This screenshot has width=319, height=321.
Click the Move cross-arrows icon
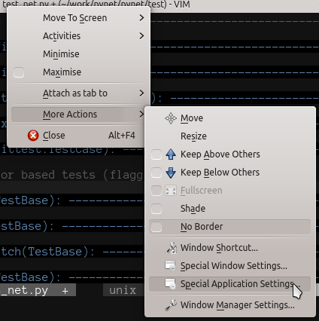[x=171, y=118]
